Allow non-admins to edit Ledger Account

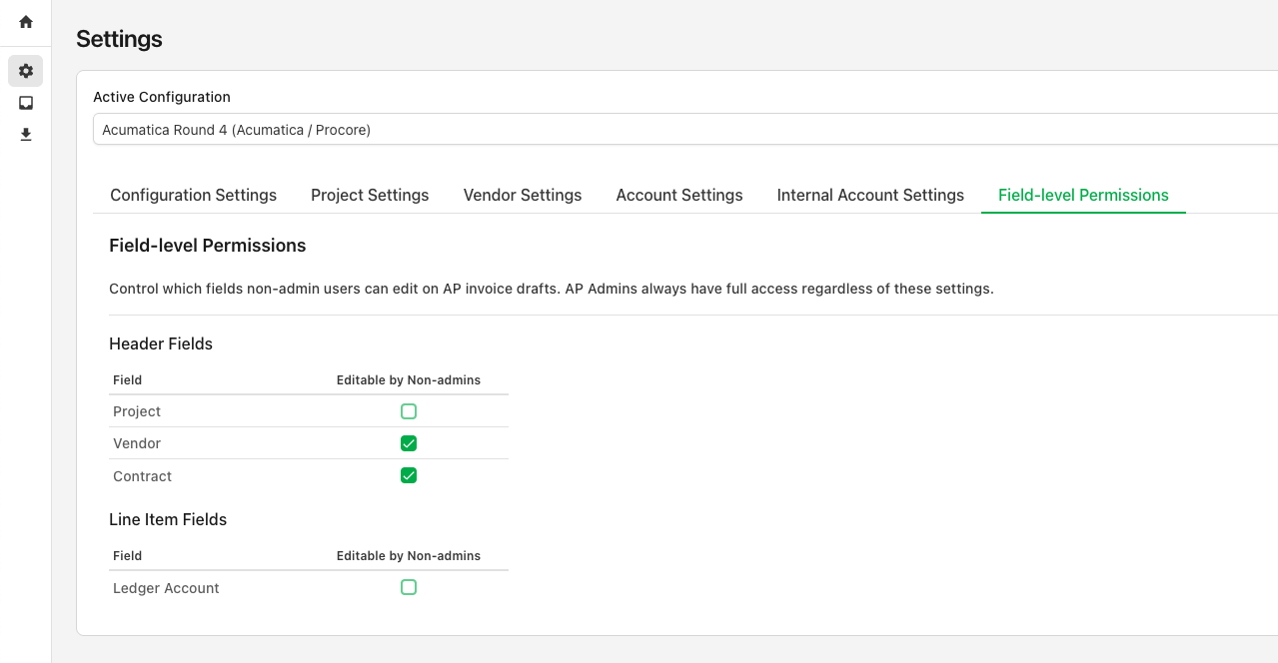point(409,587)
